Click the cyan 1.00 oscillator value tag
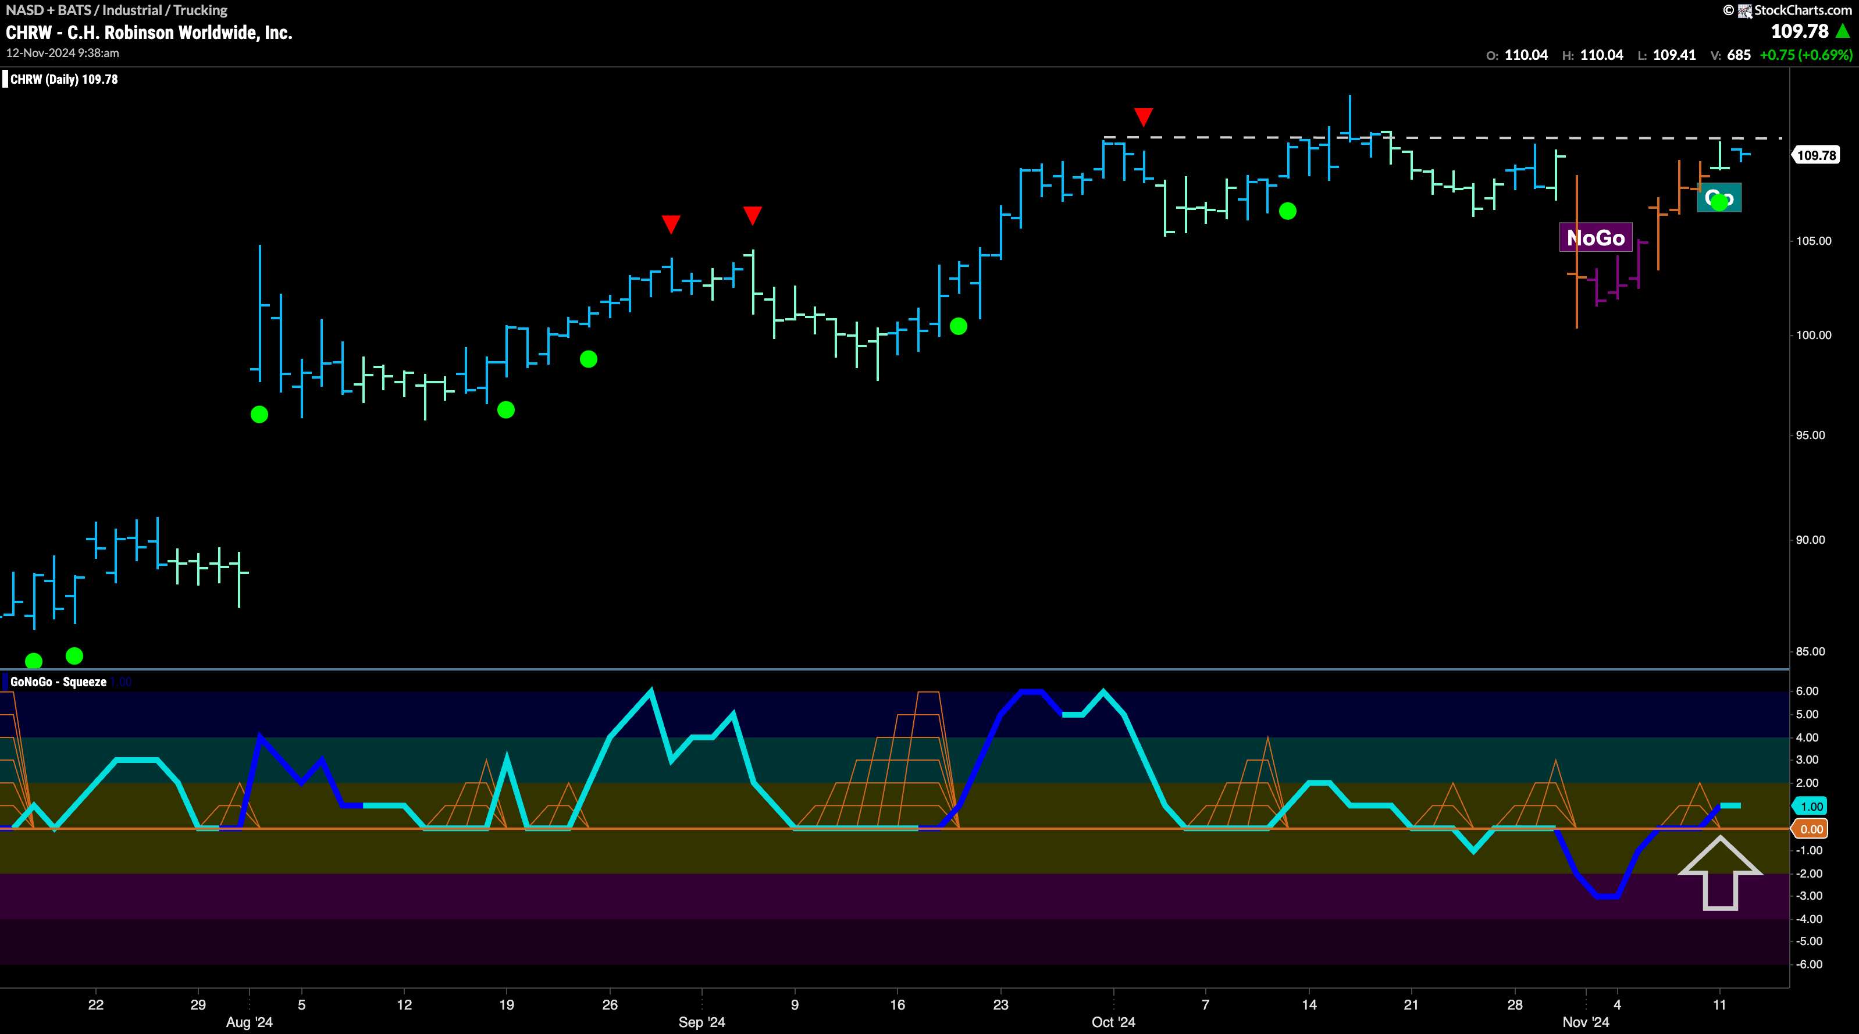Image resolution: width=1859 pixels, height=1034 pixels. pos(1811,806)
